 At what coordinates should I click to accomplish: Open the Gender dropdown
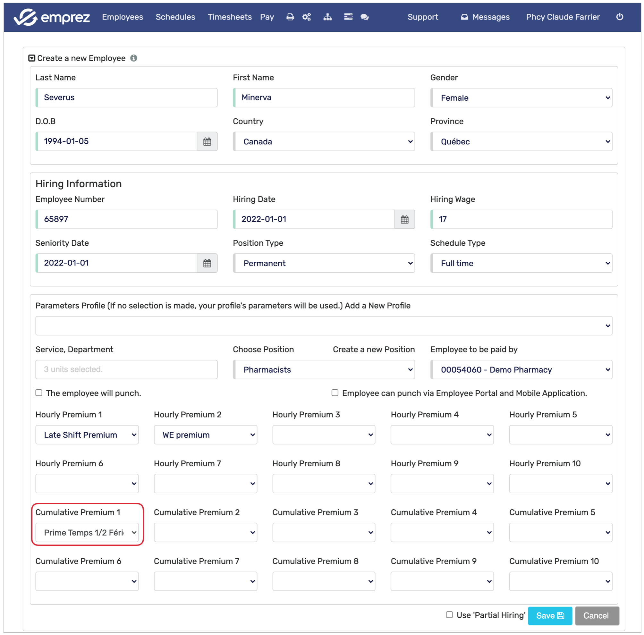[521, 98]
